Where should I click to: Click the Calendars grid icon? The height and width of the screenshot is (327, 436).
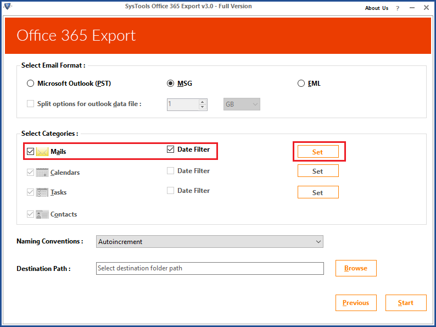[x=42, y=173]
